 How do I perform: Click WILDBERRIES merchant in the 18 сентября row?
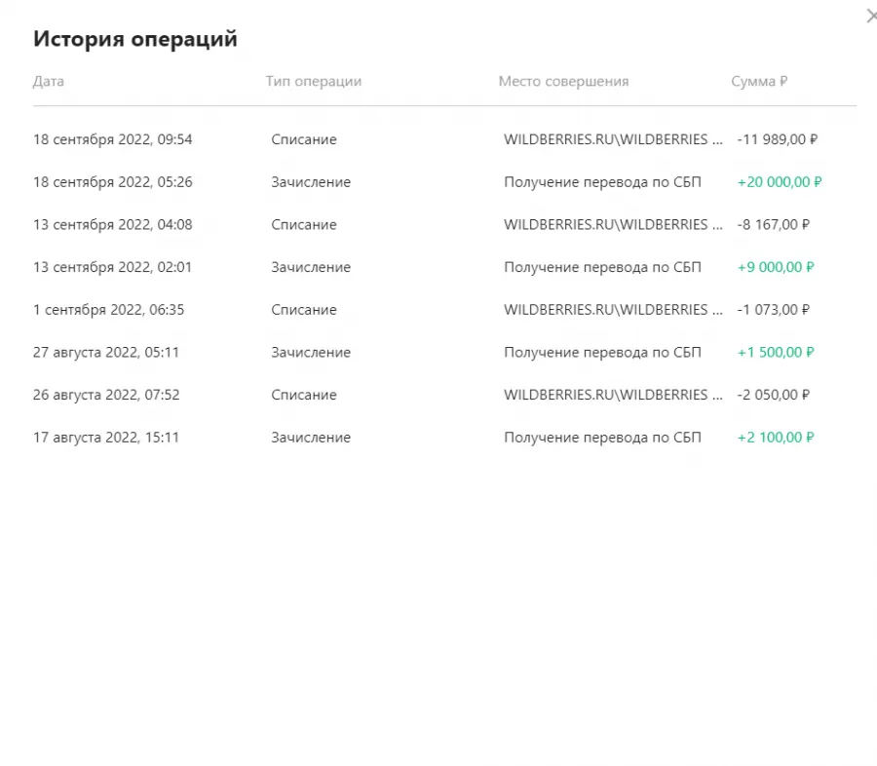click(613, 139)
